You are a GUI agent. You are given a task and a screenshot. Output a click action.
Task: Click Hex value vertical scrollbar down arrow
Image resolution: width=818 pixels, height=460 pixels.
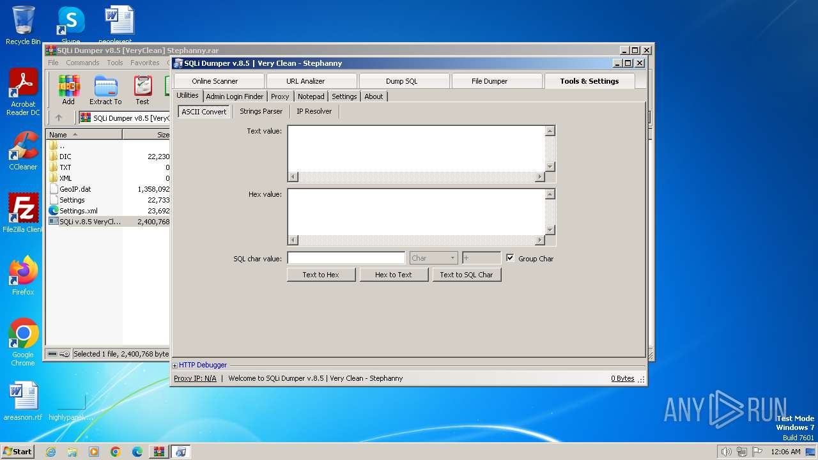point(550,230)
